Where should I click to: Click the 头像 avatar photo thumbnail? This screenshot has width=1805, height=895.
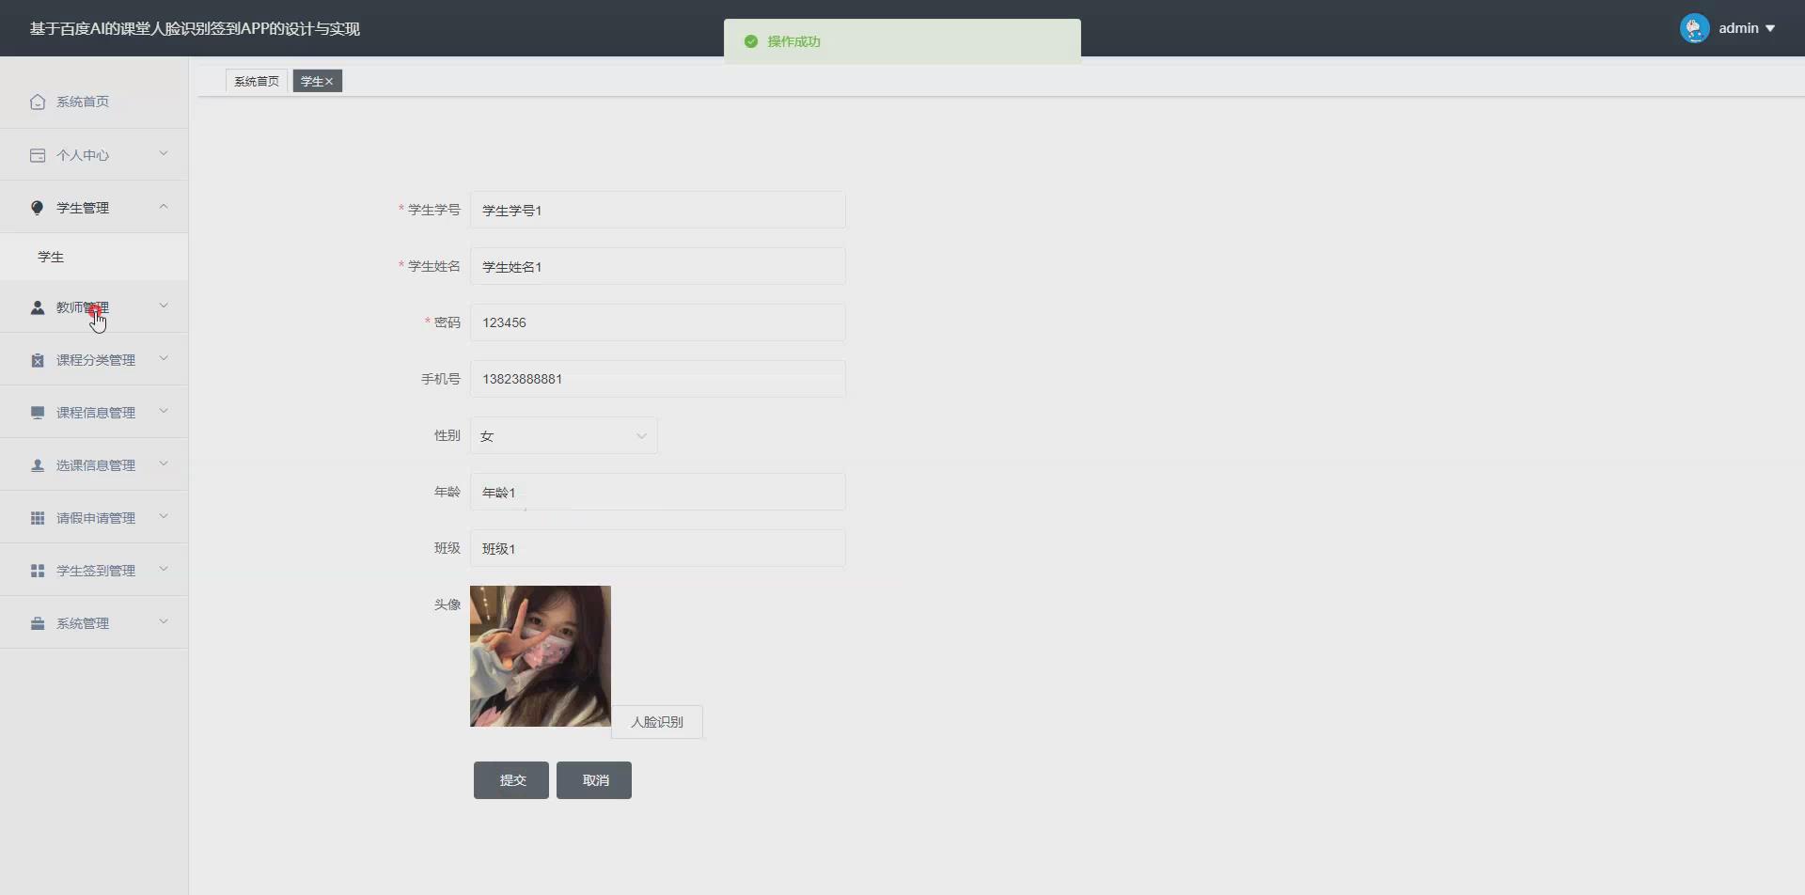tap(541, 656)
